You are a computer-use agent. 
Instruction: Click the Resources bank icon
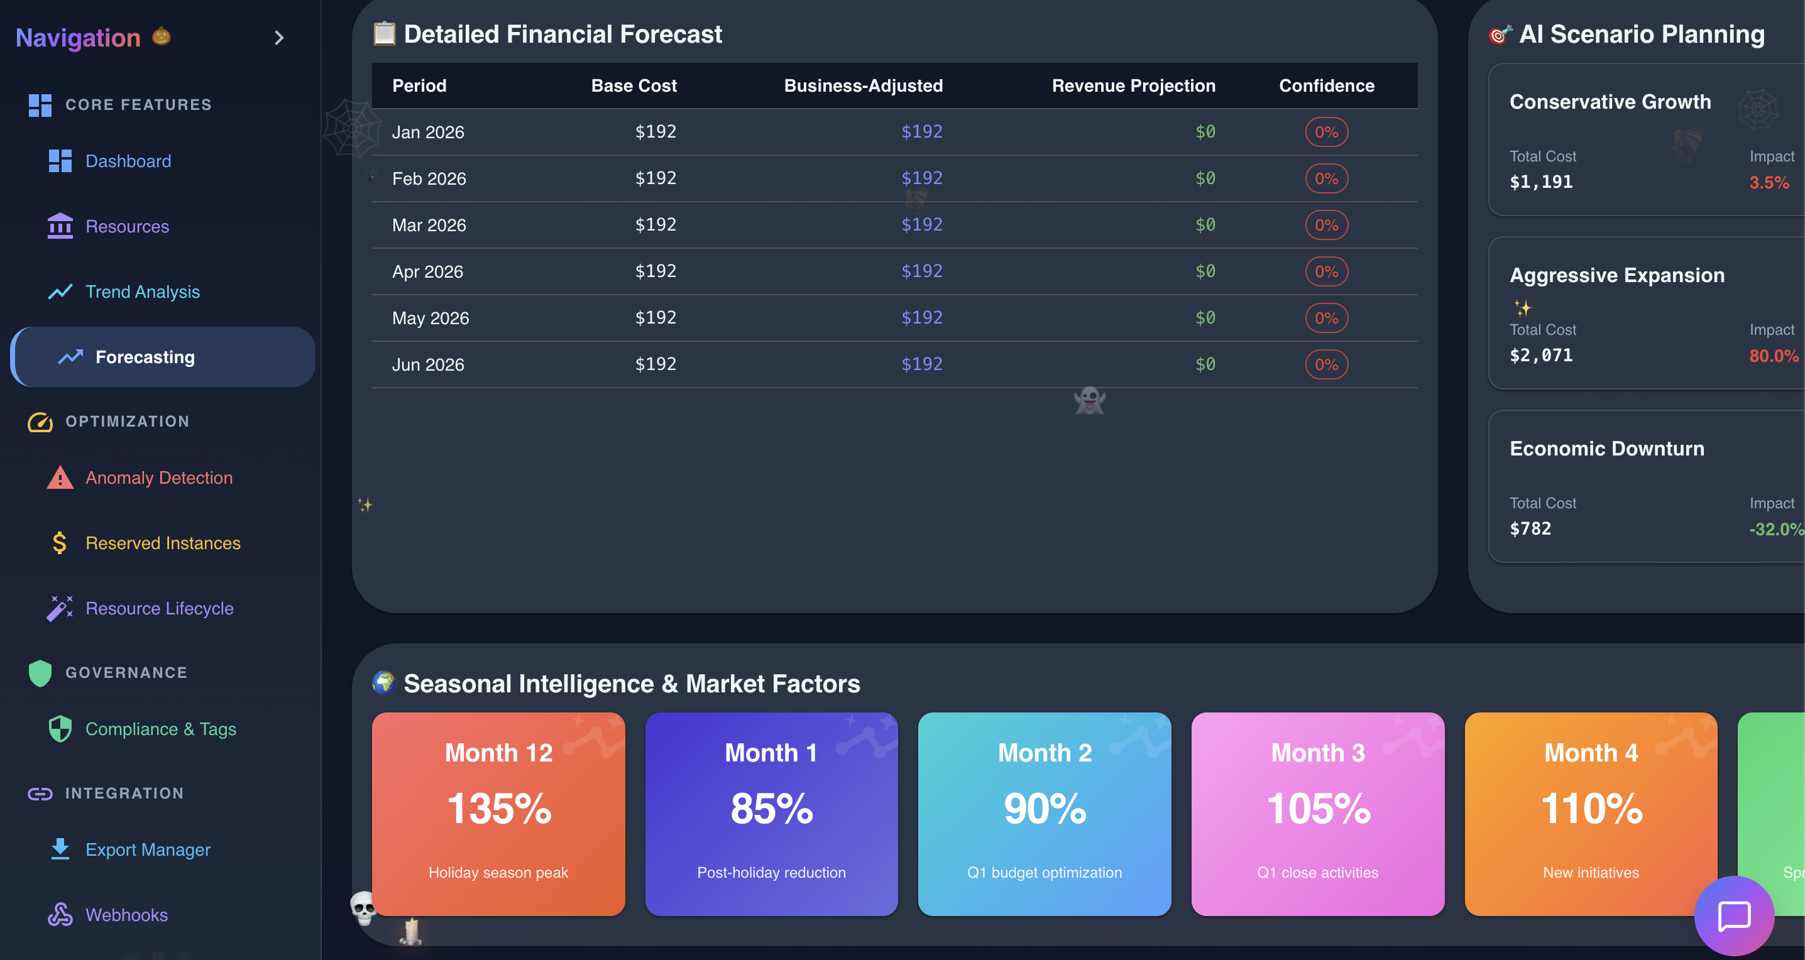click(60, 226)
